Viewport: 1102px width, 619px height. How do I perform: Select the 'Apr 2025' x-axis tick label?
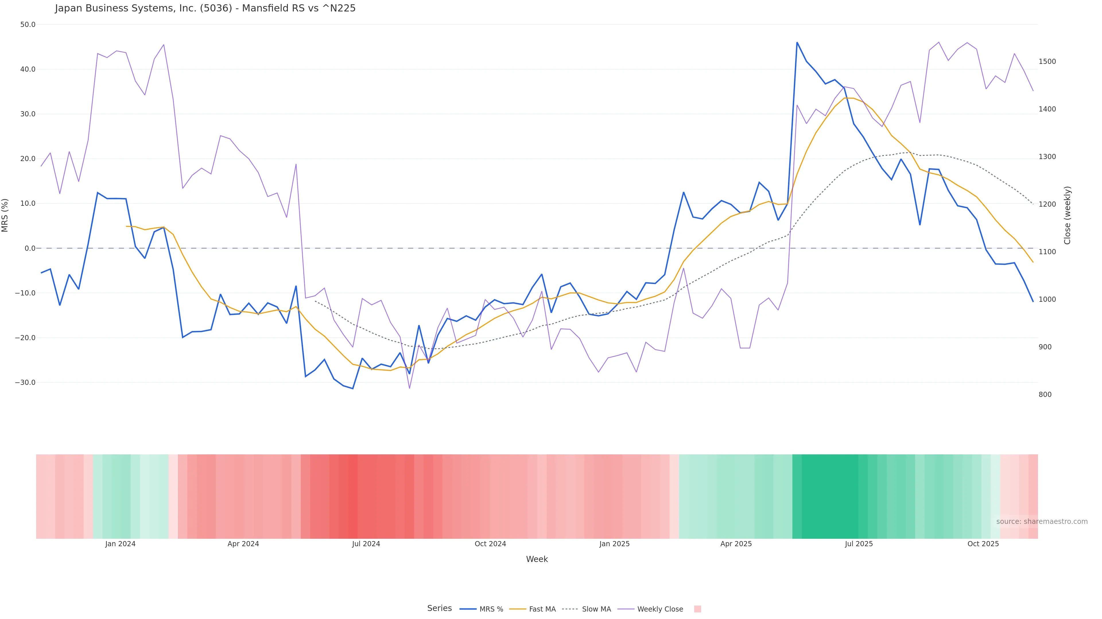[736, 544]
